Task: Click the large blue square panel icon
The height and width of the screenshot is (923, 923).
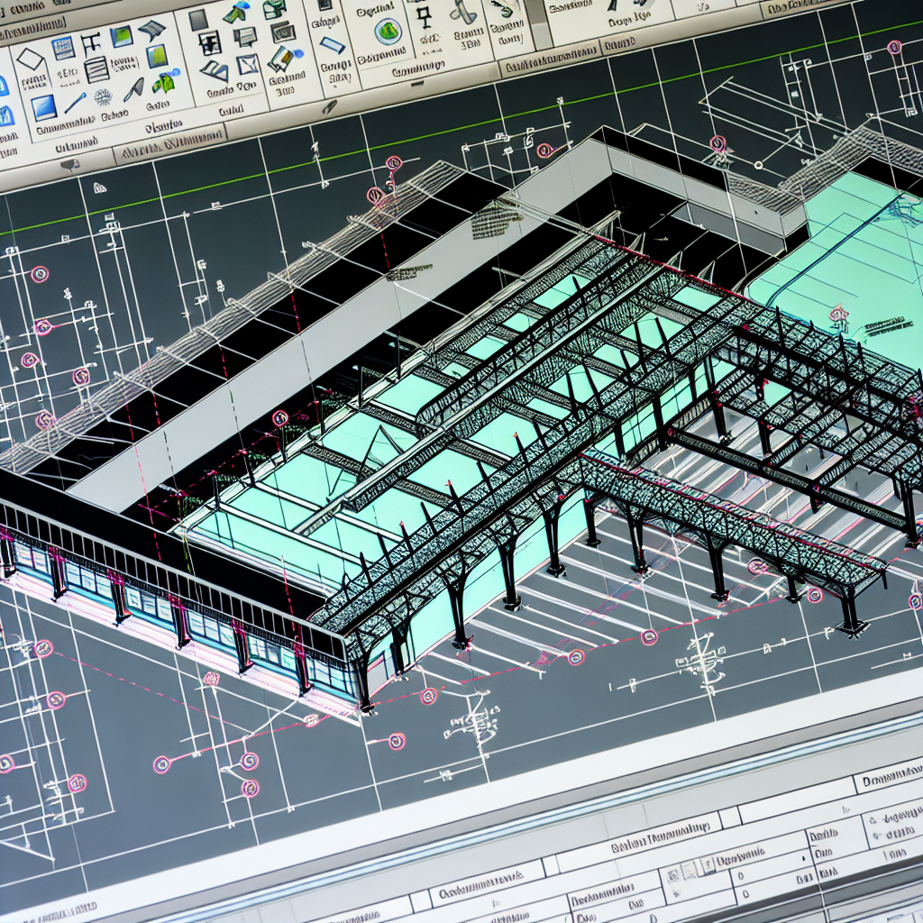Action: coord(43,108)
